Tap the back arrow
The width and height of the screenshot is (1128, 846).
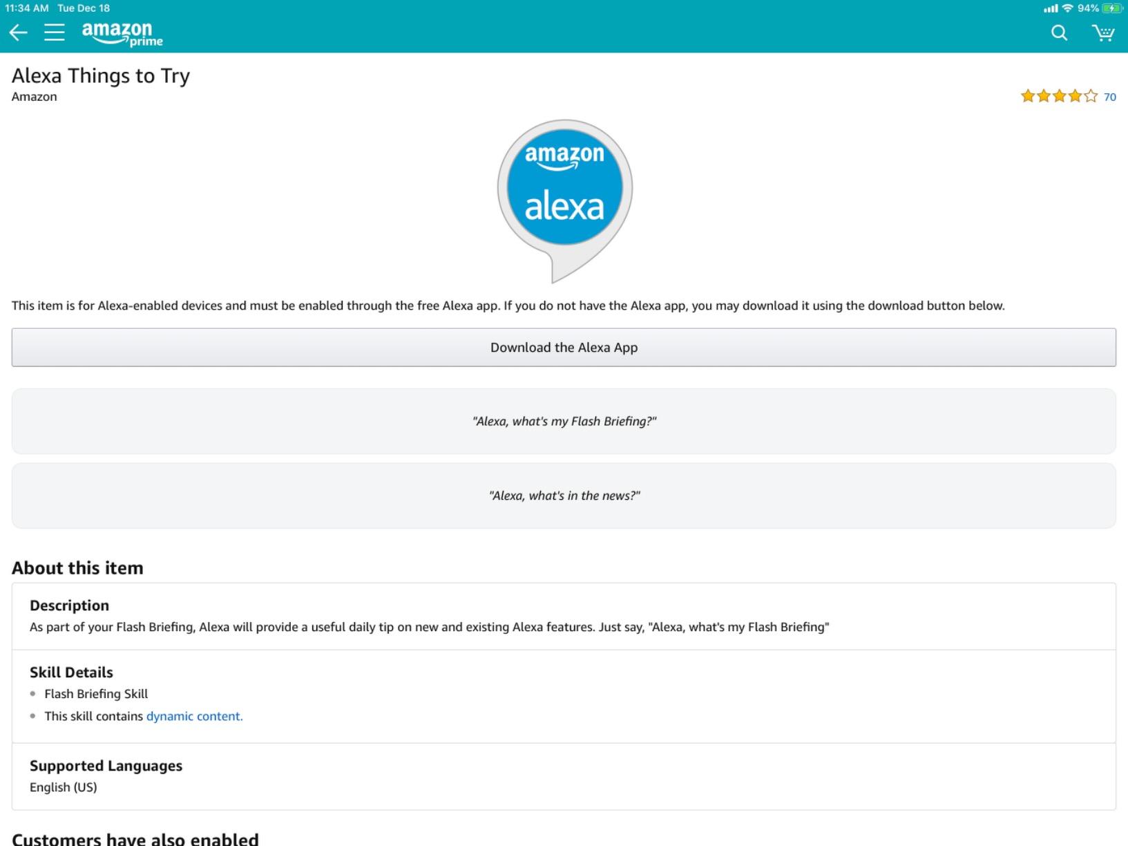click(17, 32)
